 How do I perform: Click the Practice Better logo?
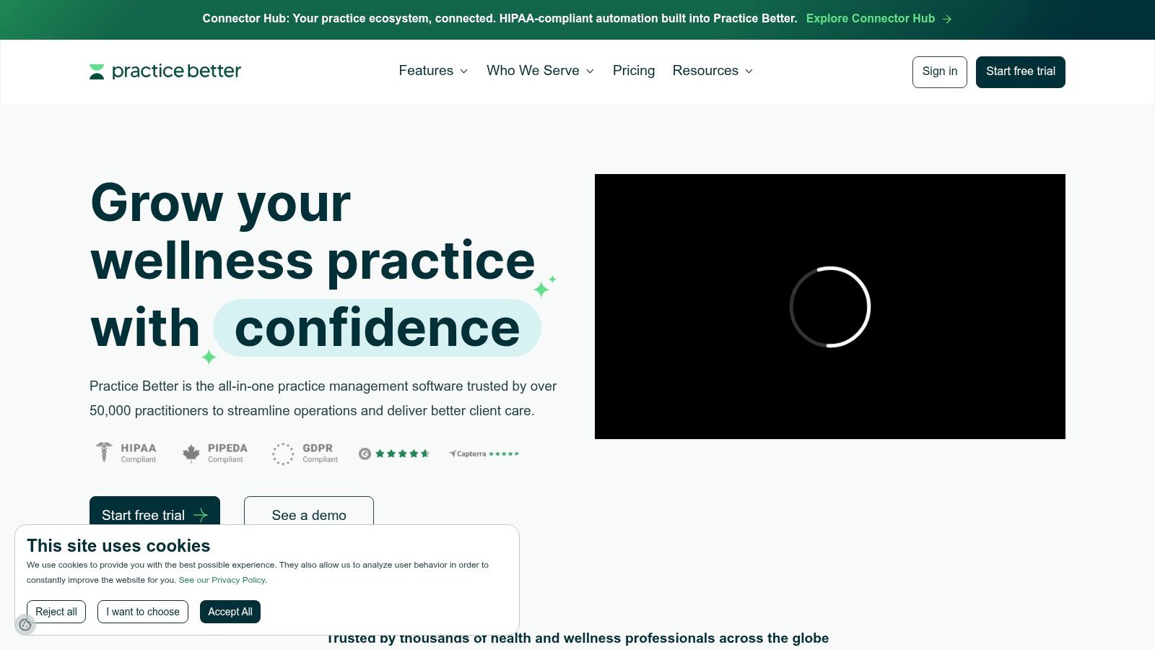click(x=165, y=71)
